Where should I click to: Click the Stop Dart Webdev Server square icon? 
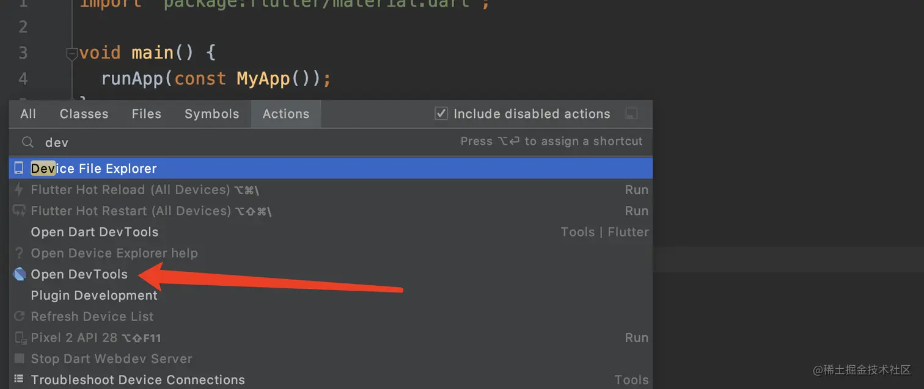click(19, 358)
